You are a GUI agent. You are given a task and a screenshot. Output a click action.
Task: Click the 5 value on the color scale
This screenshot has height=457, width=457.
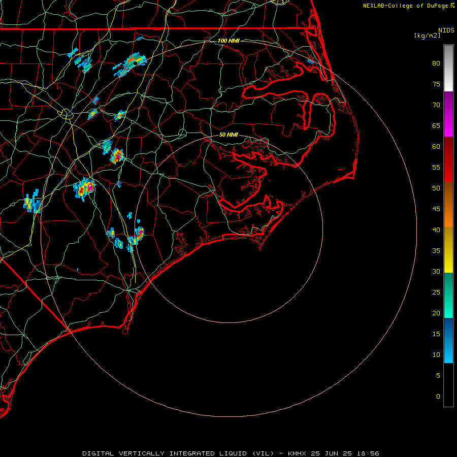[438, 375]
